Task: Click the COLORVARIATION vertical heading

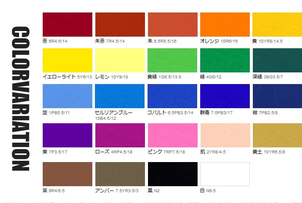Action: click(x=21, y=99)
